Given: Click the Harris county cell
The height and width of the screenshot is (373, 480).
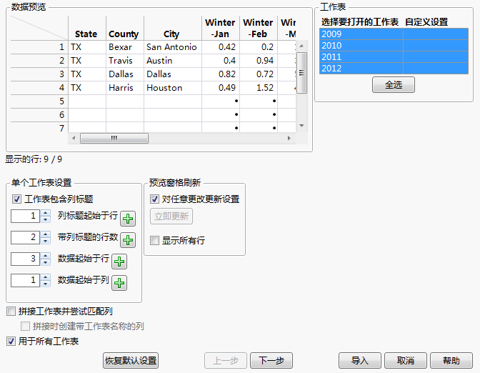Looking at the screenshot, I should coord(125,88).
